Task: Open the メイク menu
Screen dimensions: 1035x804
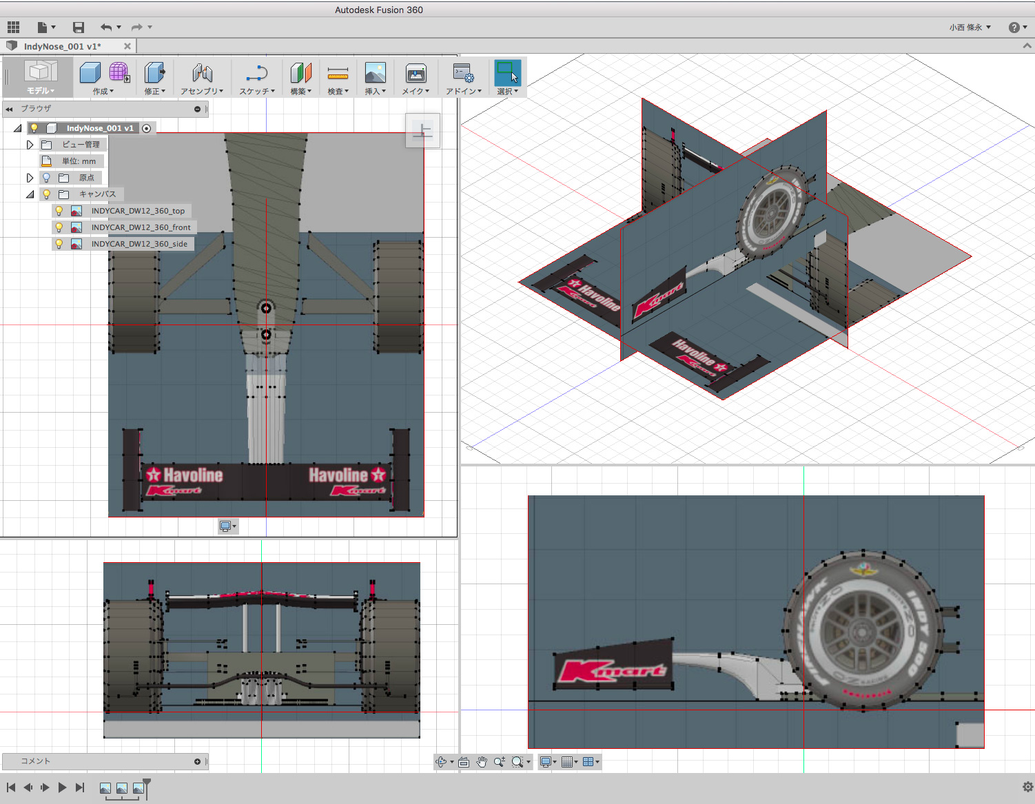Action: pos(416,91)
